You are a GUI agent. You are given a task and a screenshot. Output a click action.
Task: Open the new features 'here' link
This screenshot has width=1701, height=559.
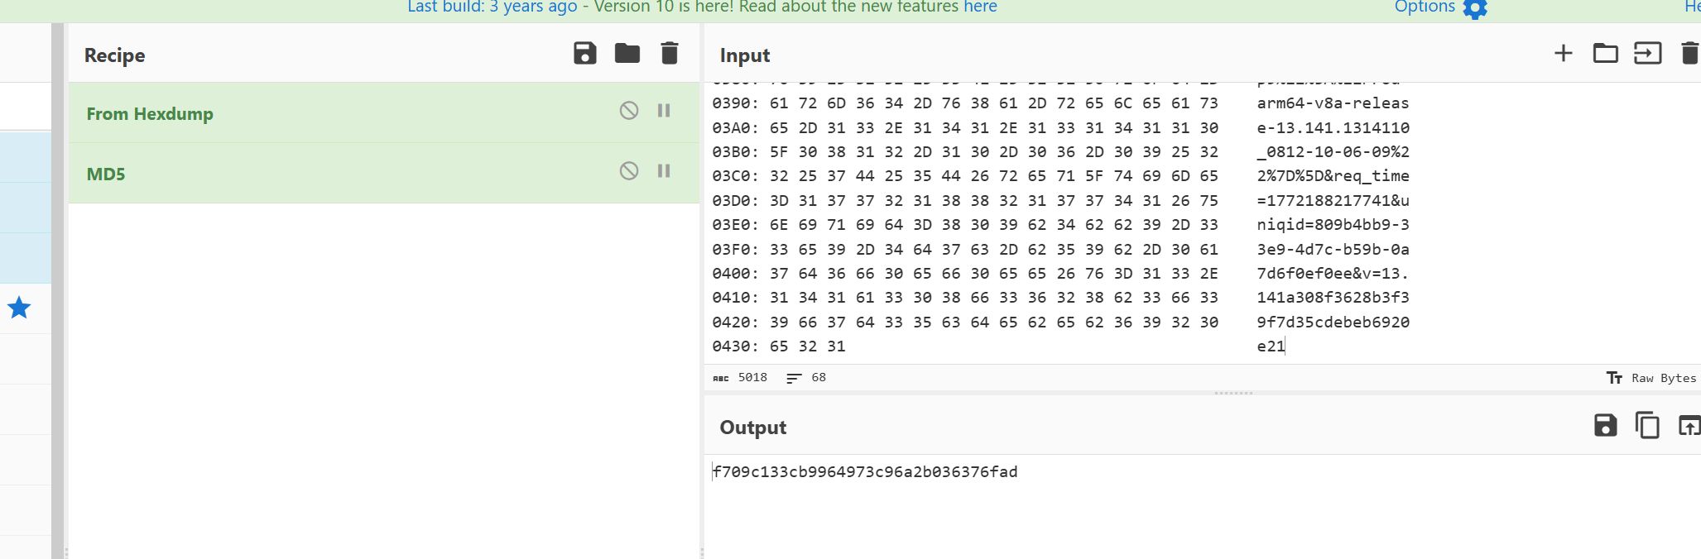click(x=979, y=7)
